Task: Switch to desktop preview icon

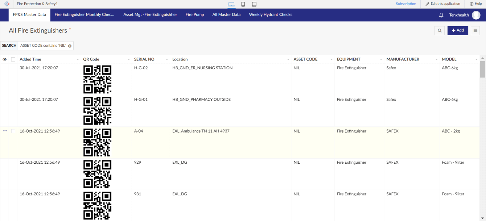Action: (231, 4)
